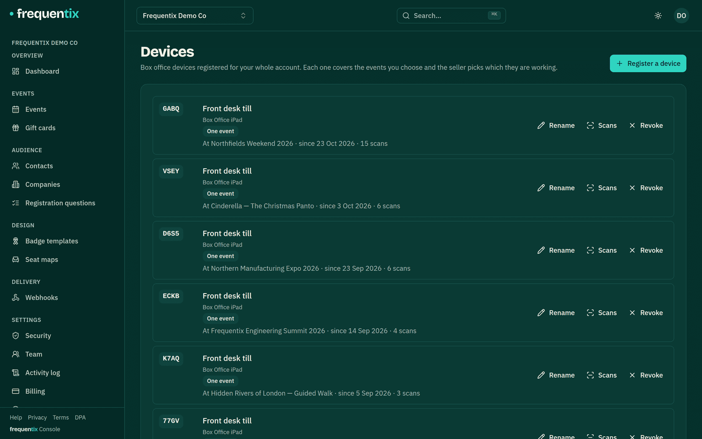Click "At Hidden Rivers of London" line

[x=311, y=393]
